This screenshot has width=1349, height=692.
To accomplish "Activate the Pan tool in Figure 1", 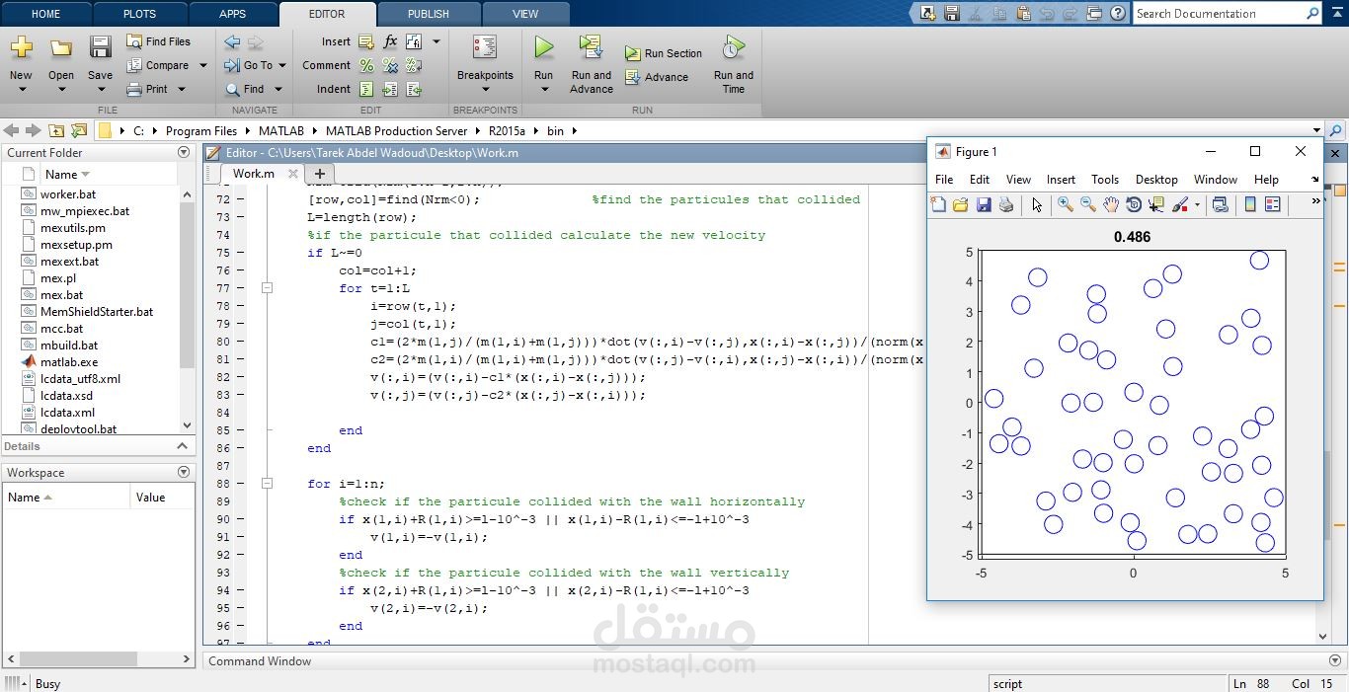I will coord(1110,204).
